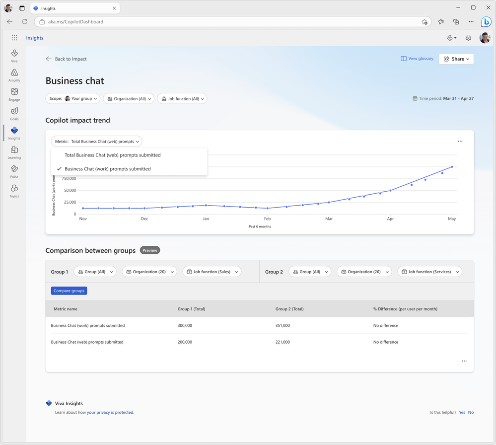Open Engage app in sidebar
Viewport: 496px width, 445px height.
14,95
